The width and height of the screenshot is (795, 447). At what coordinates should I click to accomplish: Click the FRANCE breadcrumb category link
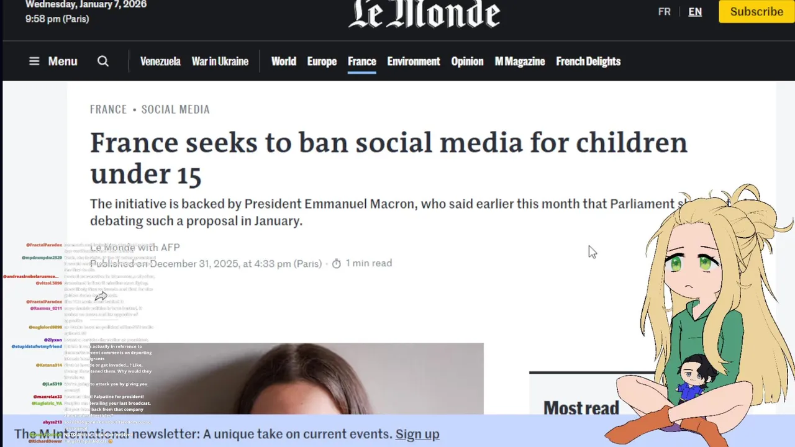108,109
